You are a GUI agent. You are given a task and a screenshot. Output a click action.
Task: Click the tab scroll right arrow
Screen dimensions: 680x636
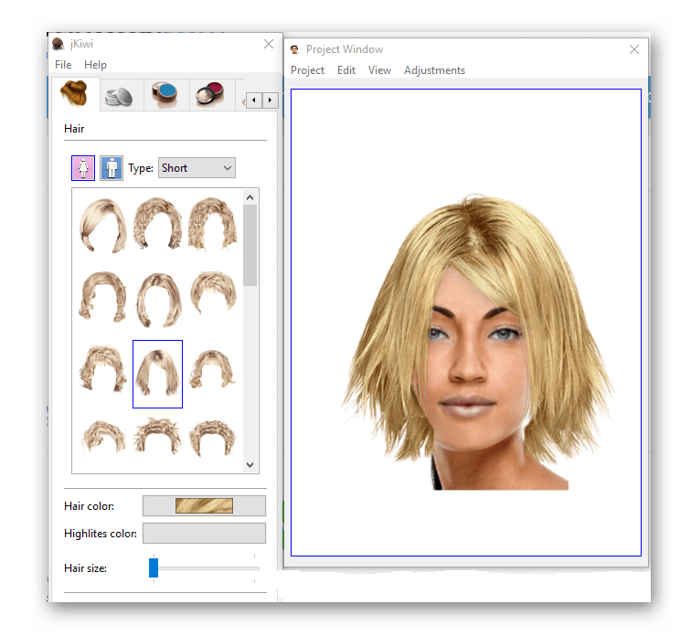pyautogui.click(x=270, y=101)
